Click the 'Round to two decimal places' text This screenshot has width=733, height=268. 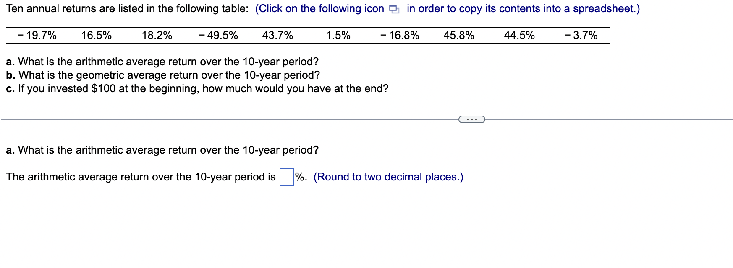(388, 177)
